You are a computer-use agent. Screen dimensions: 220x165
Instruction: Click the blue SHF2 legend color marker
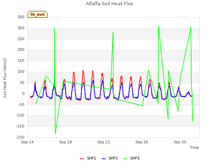pos(103,159)
